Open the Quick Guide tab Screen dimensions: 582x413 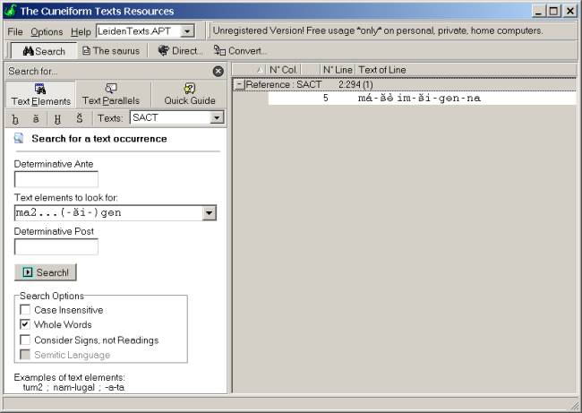(190, 94)
